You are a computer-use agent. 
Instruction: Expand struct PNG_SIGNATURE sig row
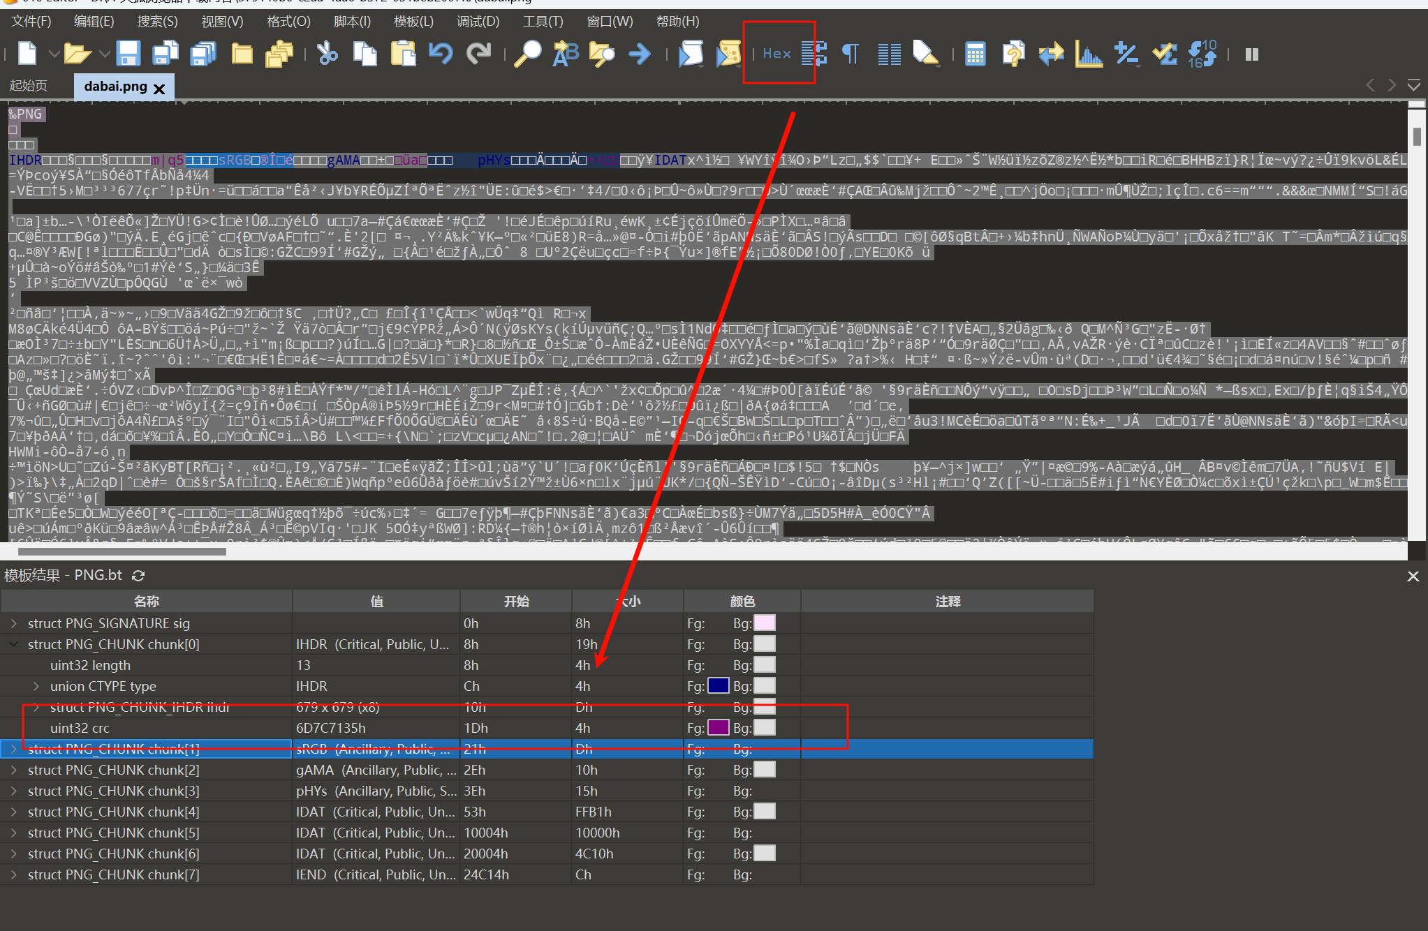[x=13, y=623]
